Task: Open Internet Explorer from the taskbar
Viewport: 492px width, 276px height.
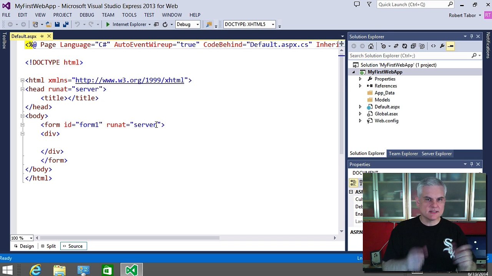Action: pyautogui.click(x=36, y=270)
